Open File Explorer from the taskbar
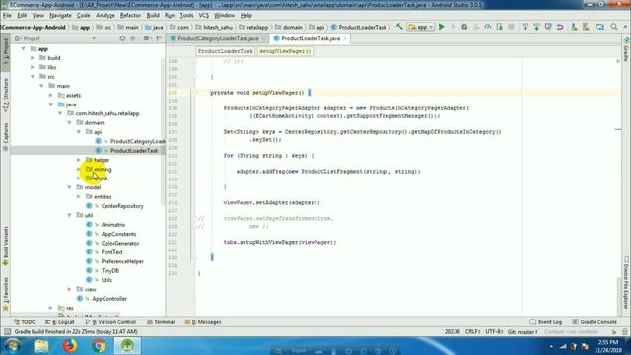This screenshot has width=631, height=355. (41, 346)
